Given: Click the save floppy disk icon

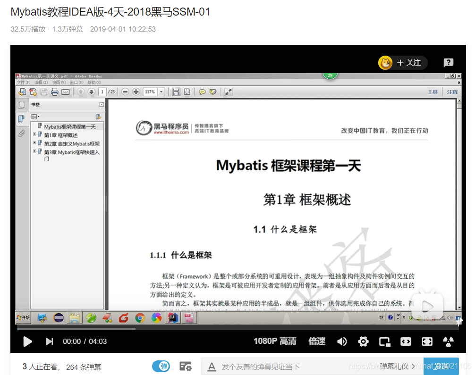Looking at the screenshot, I should [44, 92].
